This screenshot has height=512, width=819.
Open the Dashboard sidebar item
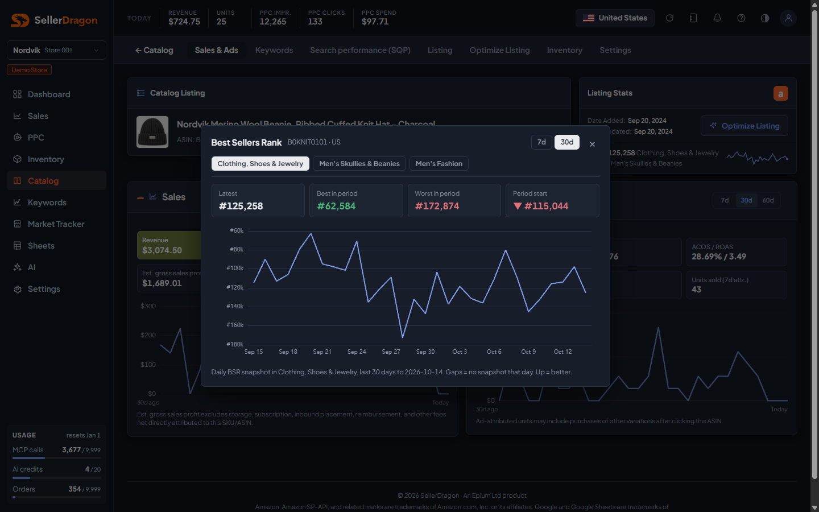click(56, 94)
